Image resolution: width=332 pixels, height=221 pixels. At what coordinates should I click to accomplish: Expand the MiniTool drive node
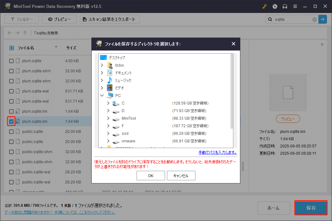click(108, 118)
